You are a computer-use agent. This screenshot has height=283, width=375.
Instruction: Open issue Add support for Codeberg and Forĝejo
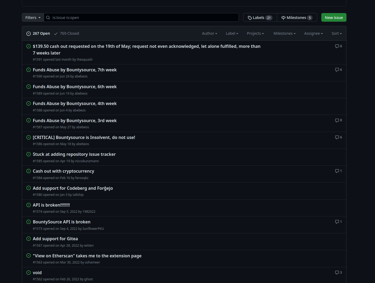[x=73, y=188]
